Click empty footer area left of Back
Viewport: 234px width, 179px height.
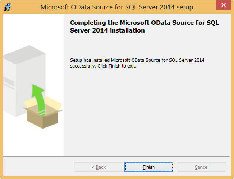(x=37, y=167)
